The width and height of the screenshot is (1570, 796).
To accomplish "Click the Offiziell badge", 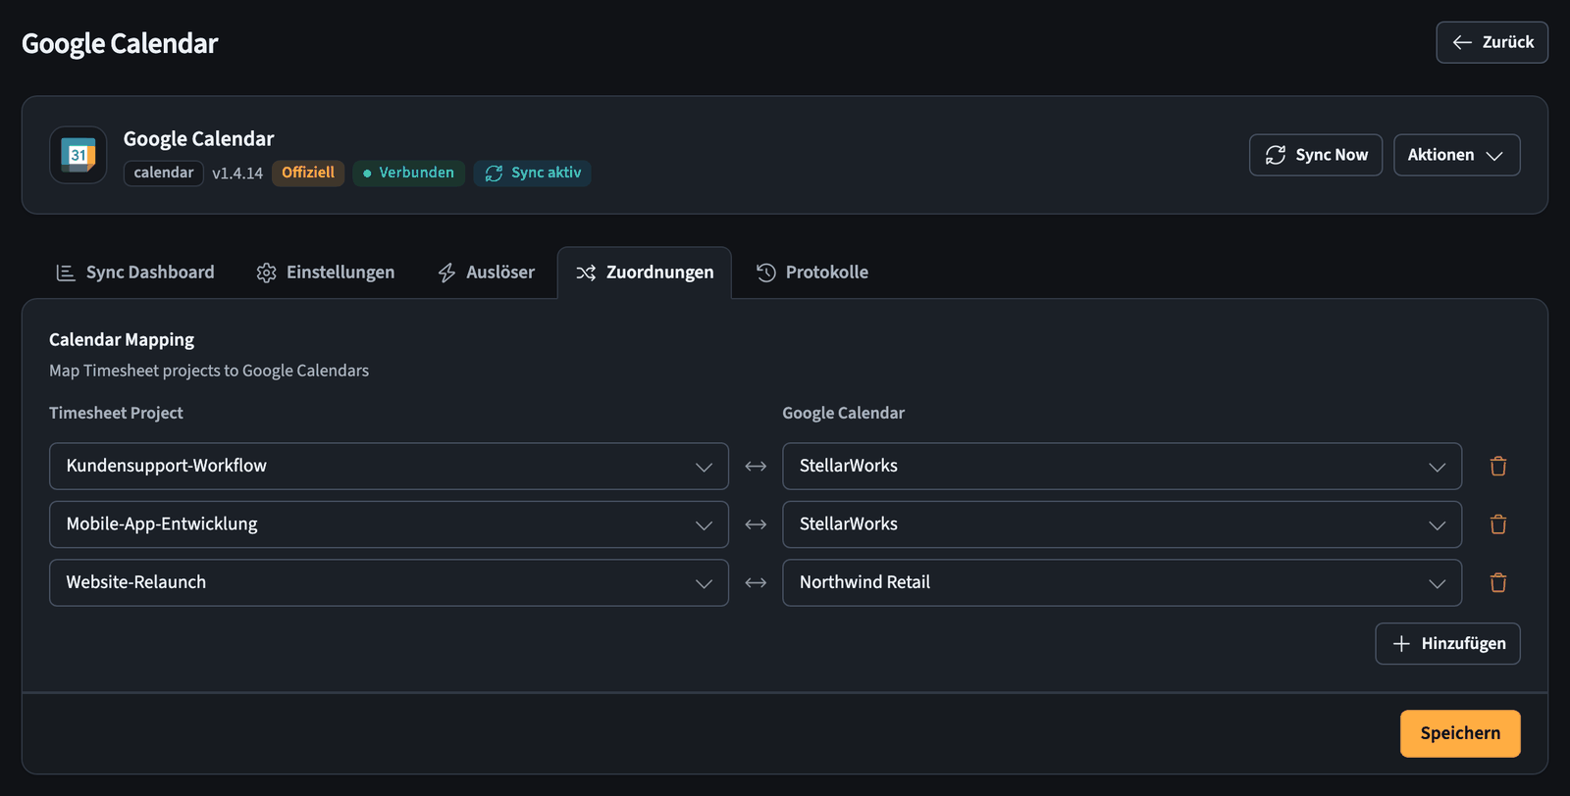I will [308, 174].
